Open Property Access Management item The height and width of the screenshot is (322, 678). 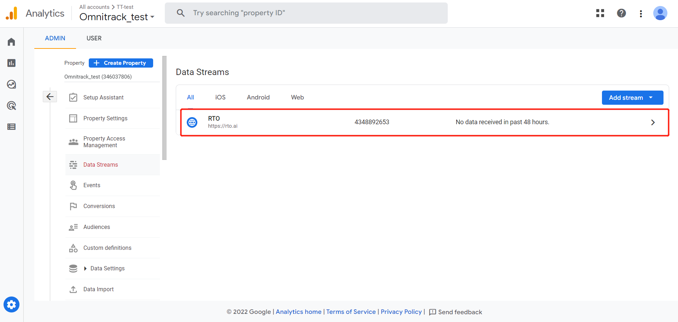coord(113,142)
